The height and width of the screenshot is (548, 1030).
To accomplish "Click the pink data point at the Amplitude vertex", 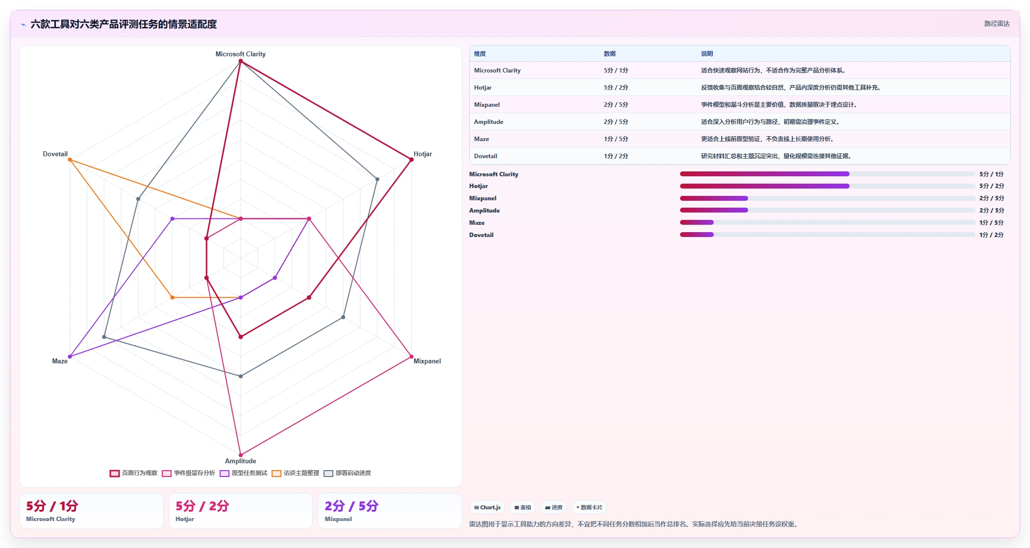I will [x=241, y=455].
